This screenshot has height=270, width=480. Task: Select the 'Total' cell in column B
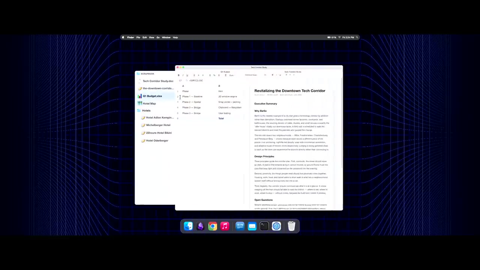point(221,118)
